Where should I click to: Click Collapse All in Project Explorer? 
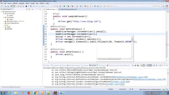[x=27, y=9]
